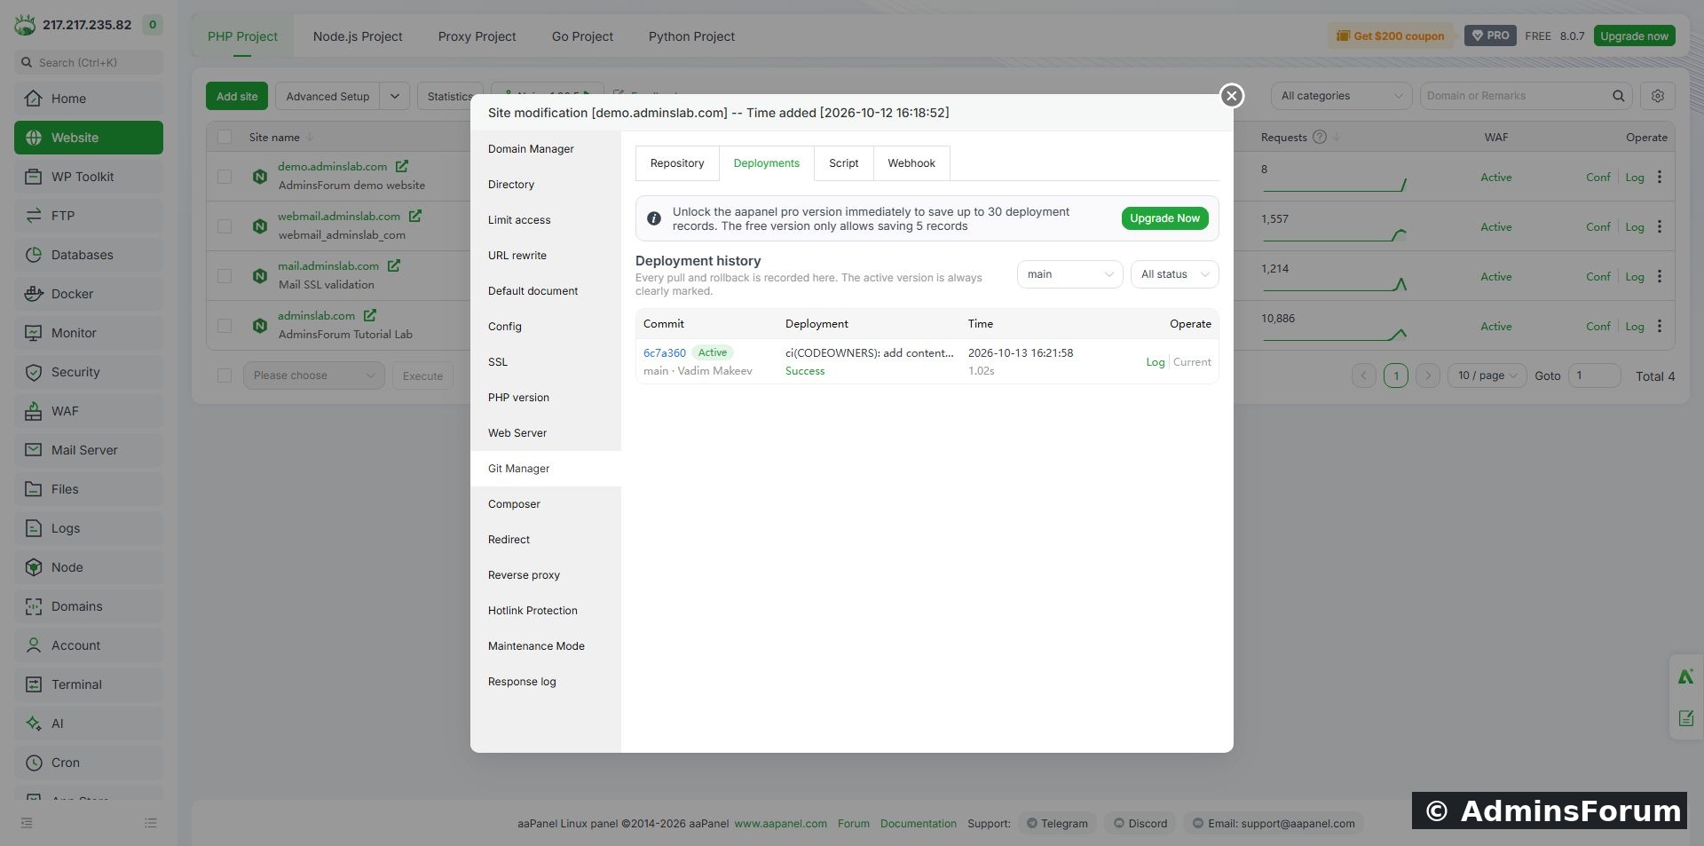Click the Search (Ctrl+K) box
This screenshot has height=846, width=1704.
coord(89,62)
